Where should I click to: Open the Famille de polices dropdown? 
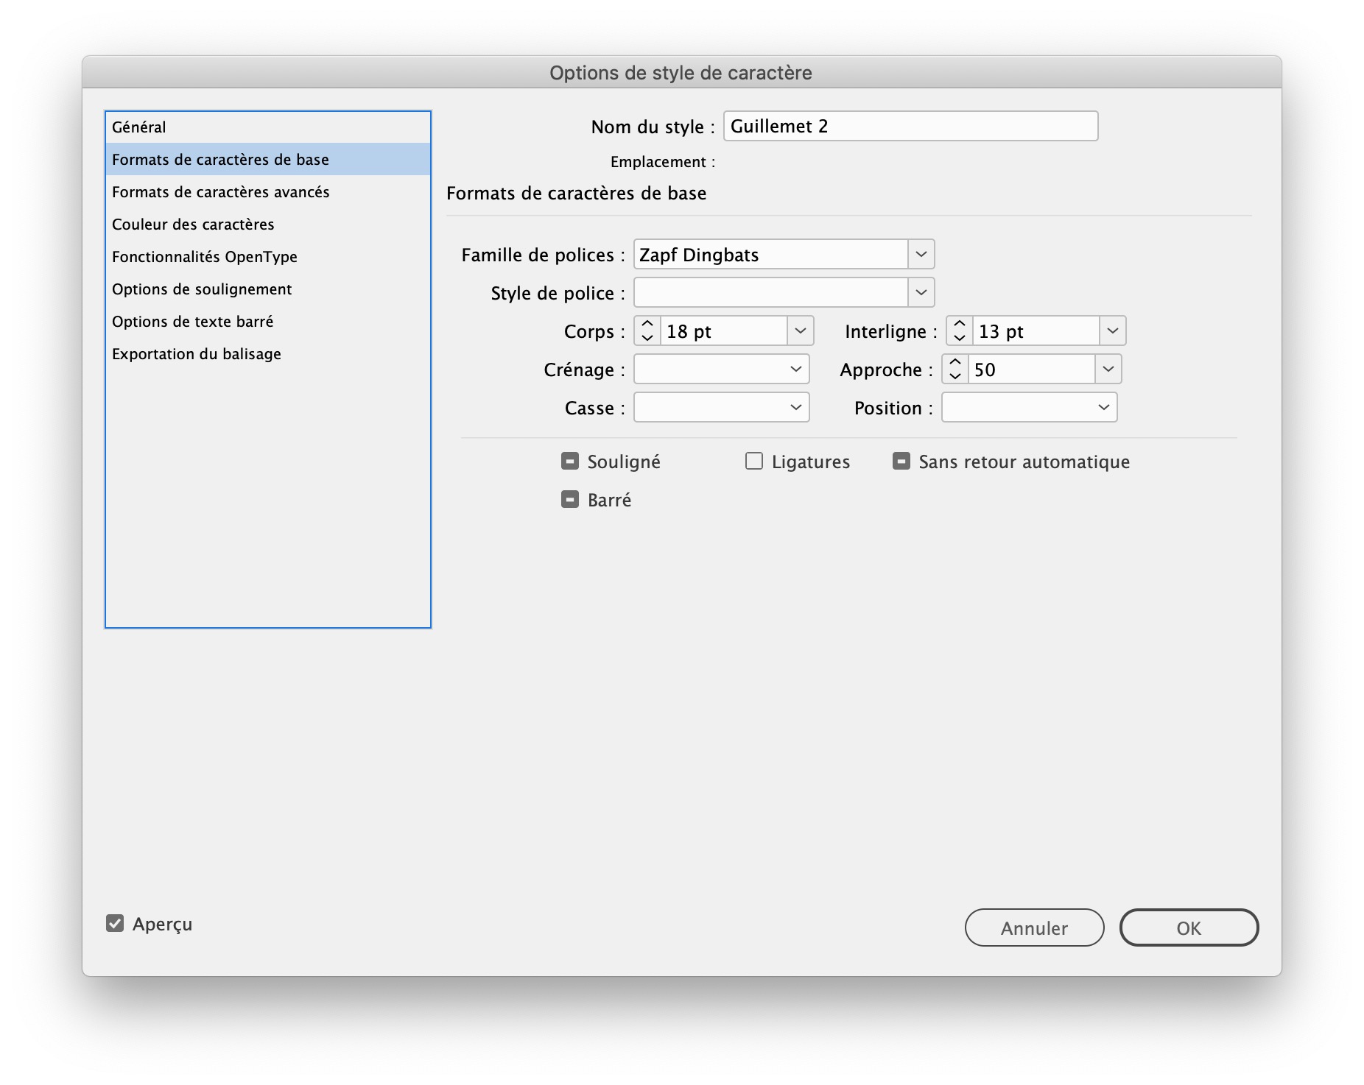tap(920, 254)
